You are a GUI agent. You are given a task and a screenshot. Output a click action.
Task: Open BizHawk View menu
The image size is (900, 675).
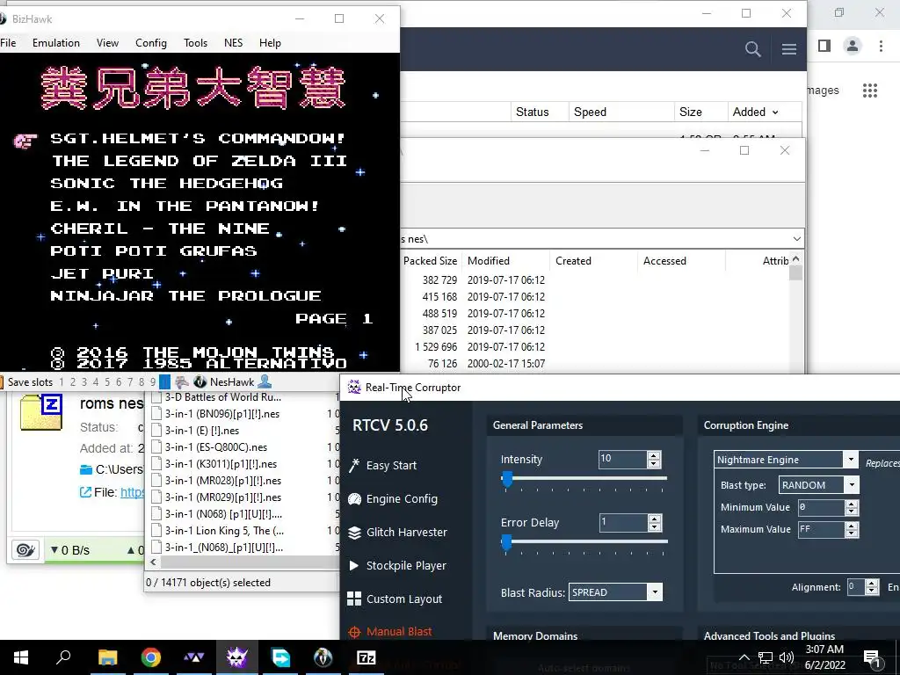point(107,43)
